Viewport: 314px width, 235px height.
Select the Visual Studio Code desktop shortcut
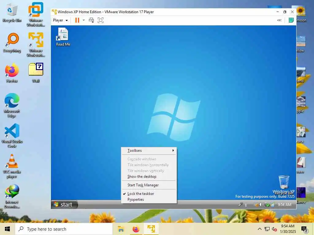coord(12,136)
